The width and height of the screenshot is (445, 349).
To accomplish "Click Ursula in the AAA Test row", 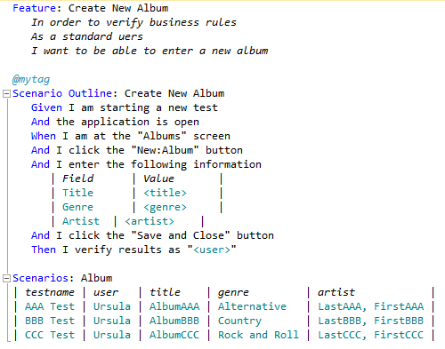I will [112, 306].
